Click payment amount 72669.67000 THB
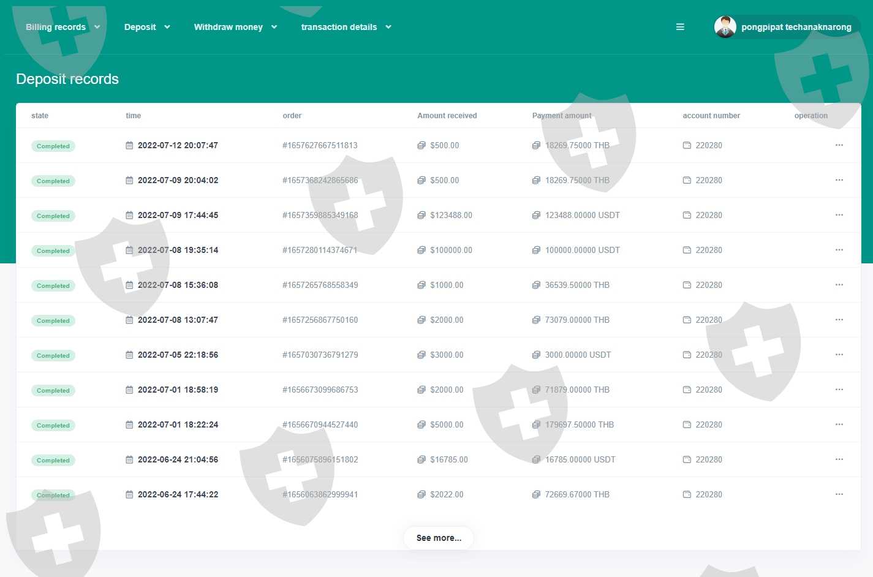 point(577,494)
